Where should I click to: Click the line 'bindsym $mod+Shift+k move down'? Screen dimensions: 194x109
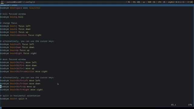(x=18, y=65)
